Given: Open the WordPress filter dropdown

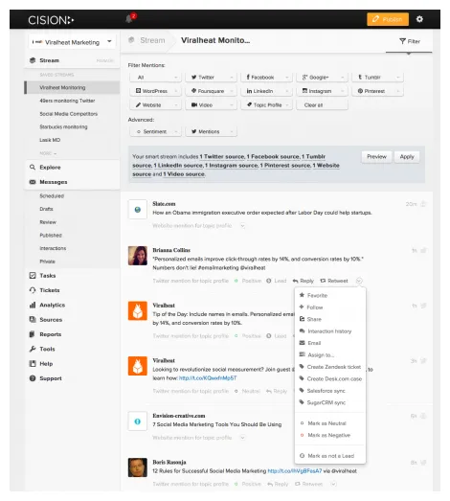Looking at the screenshot, I should (155, 91).
